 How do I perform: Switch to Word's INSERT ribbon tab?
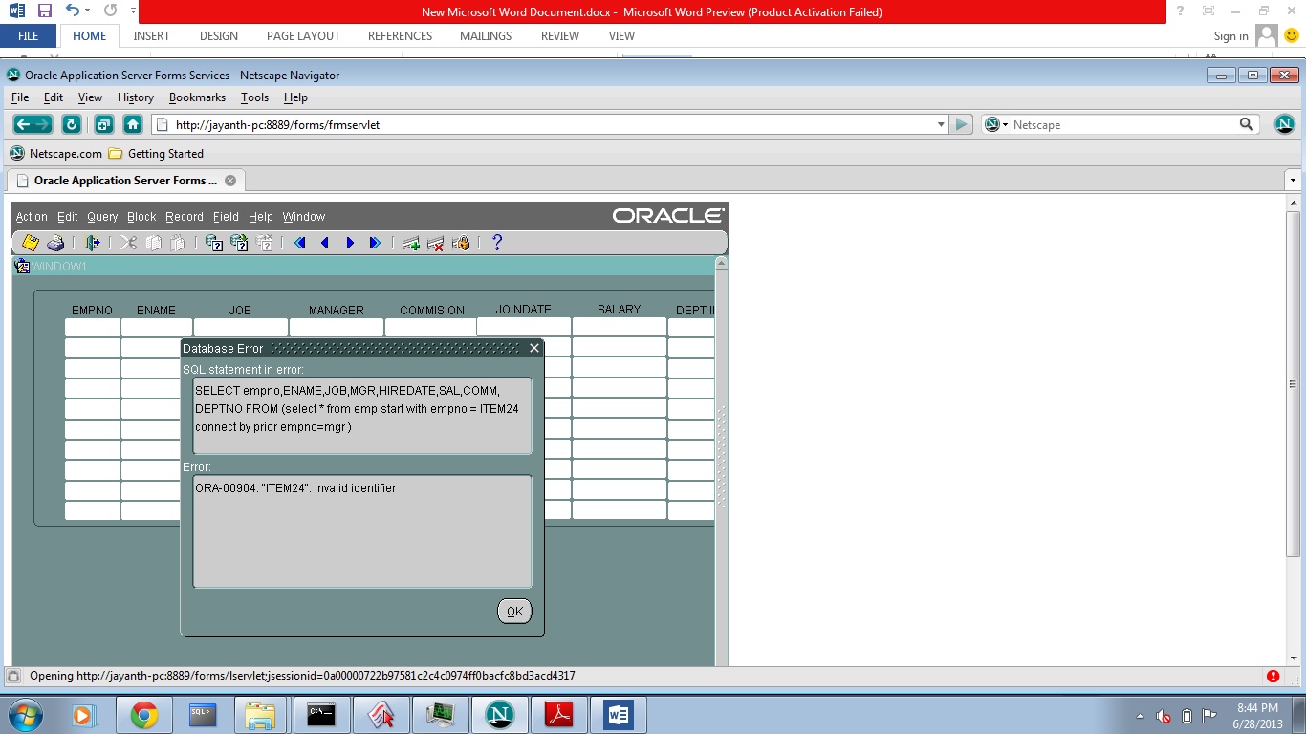(151, 36)
